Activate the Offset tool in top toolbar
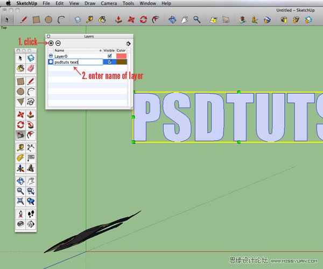This screenshot has width=323, height=269. [156, 20]
